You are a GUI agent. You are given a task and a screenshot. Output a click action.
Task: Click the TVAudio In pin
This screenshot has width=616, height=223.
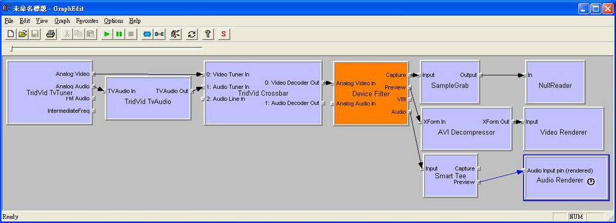105,91
